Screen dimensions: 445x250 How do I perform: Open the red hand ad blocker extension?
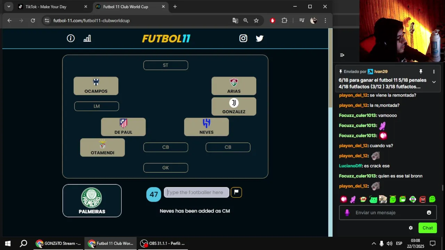(x=273, y=20)
